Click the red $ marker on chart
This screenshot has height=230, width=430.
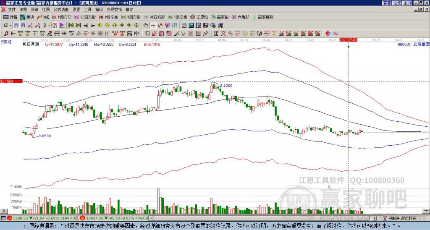point(329,187)
